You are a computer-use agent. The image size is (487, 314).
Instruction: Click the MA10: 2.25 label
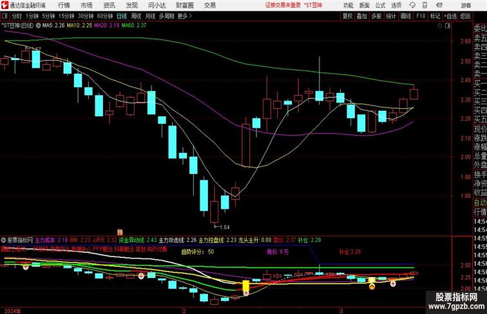pyautogui.click(x=79, y=26)
